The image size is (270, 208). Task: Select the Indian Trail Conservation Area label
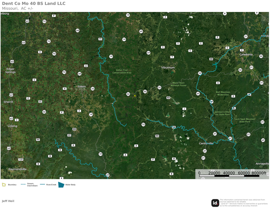(x=122, y=71)
